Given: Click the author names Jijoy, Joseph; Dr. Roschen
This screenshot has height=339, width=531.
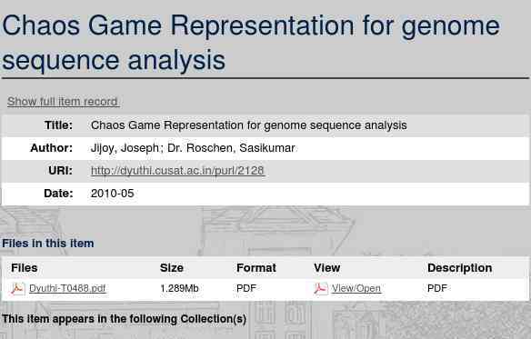Looking at the screenshot, I should coord(193,148).
